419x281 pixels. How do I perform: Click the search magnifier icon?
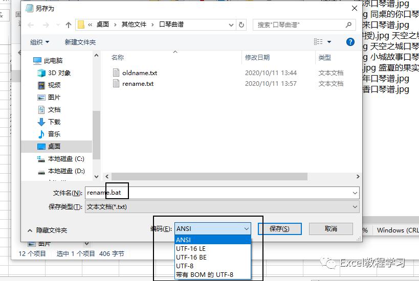pyautogui.click(x=348, y=25)
